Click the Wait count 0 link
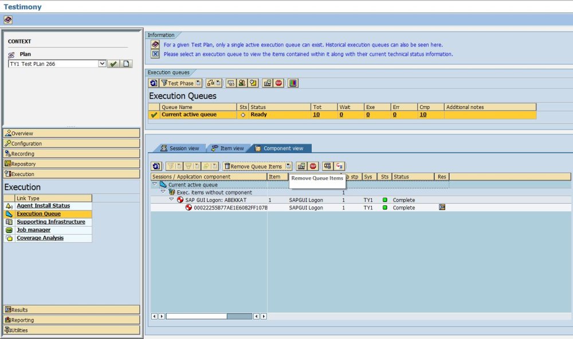 [x=342, y=115]
